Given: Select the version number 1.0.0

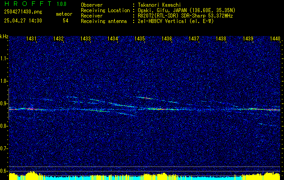Looking at the screenshot, I should (61, 4).
